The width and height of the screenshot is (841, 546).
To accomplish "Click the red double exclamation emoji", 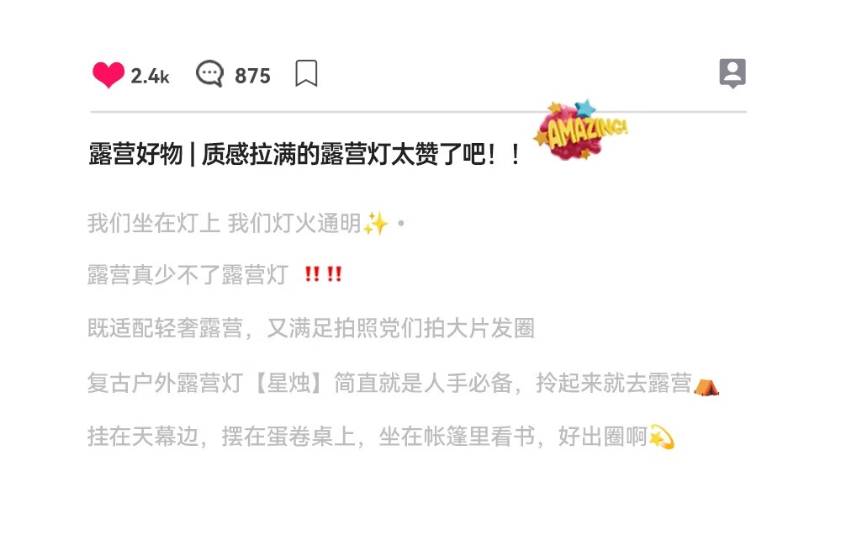I will 324,274.
